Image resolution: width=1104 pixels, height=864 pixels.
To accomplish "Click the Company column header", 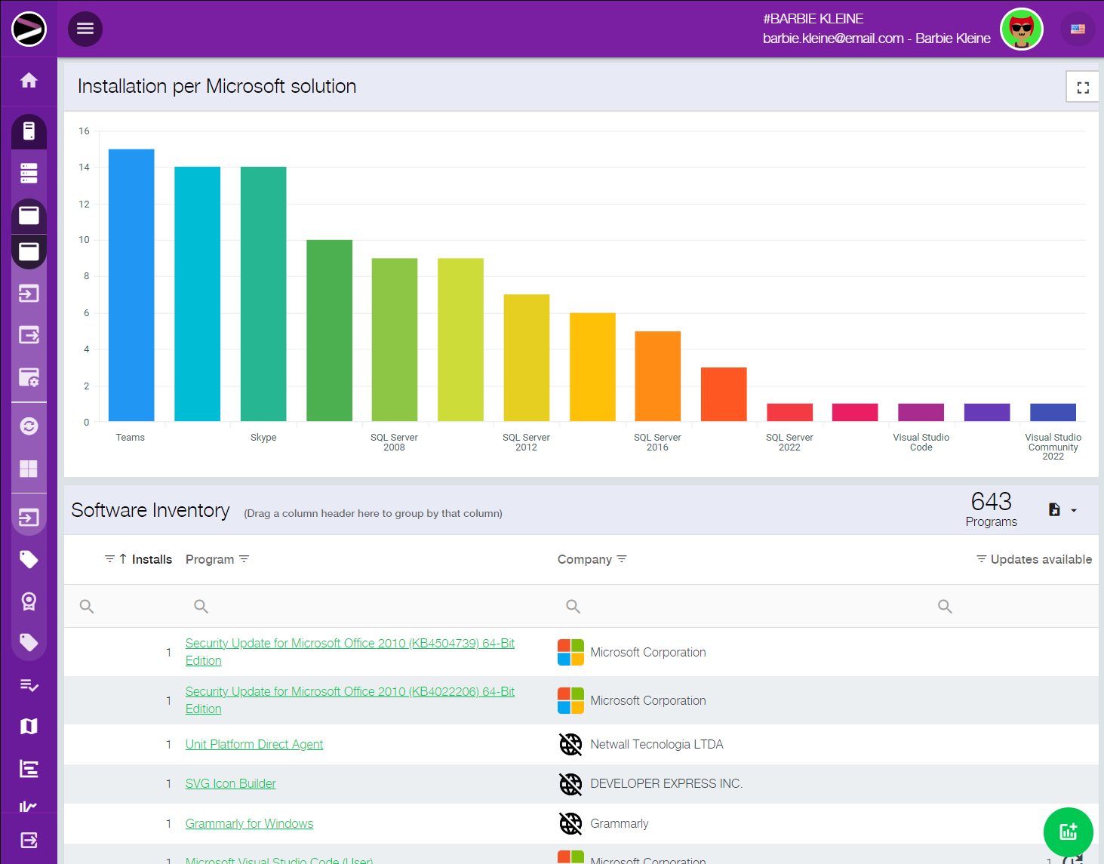I will click(584, 559).
